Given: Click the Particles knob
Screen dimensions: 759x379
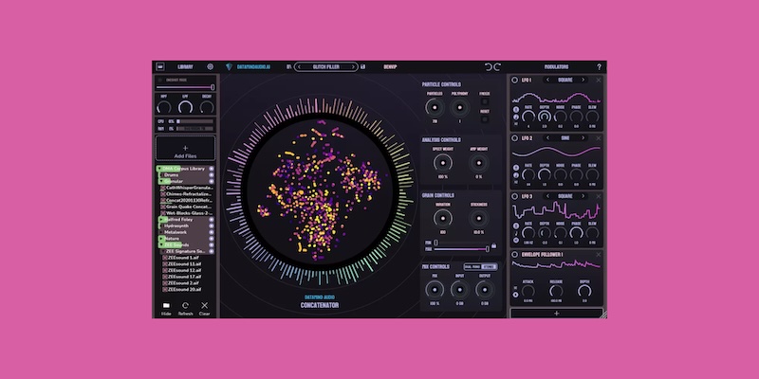Looking at the screenshot, I should 435,107.
